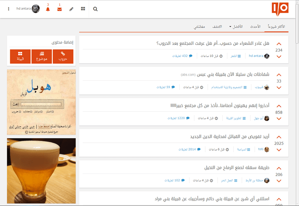Open the hd antara user menu

coord(28,9)
